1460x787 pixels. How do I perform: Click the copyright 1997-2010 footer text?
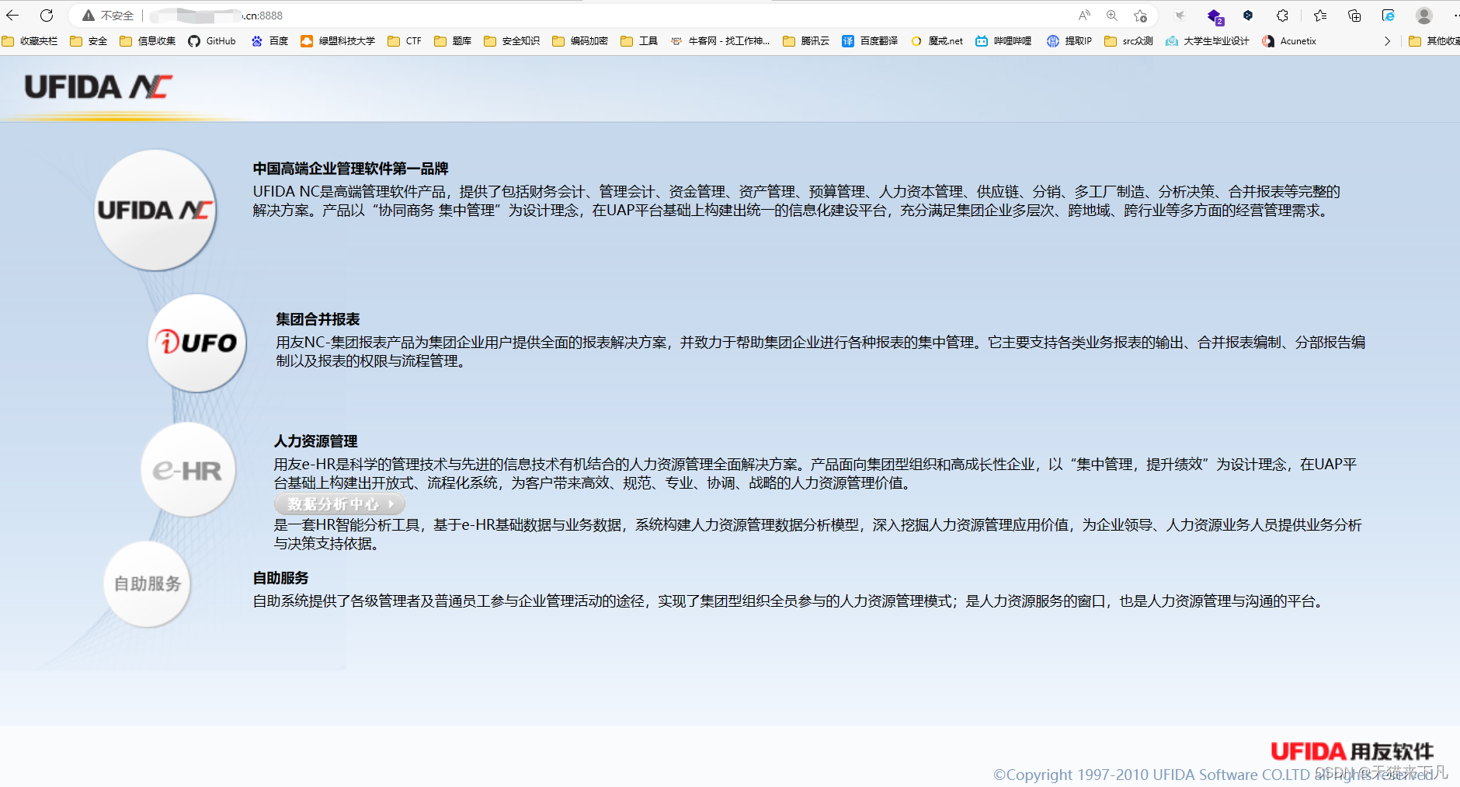1214,775
